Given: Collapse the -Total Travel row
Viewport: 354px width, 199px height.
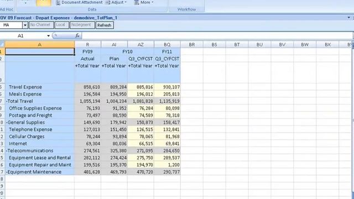Looking at the screenshot, I should [7, 101].
